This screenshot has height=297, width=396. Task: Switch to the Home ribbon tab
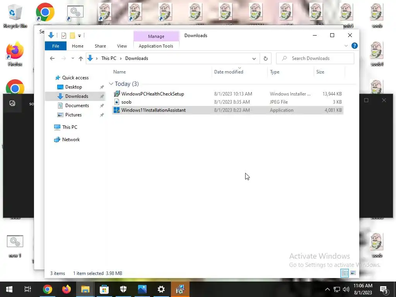pyautogui.click(x=77, y=46)
